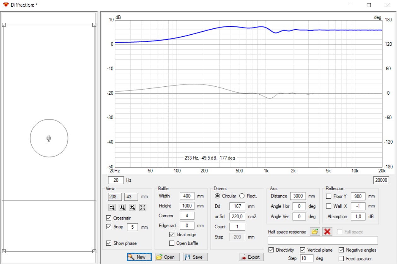
Task: Click the Floor Y value field
Action: (358, 196)
